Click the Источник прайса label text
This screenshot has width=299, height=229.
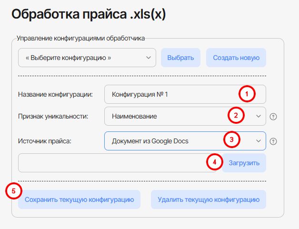point(44,141)
